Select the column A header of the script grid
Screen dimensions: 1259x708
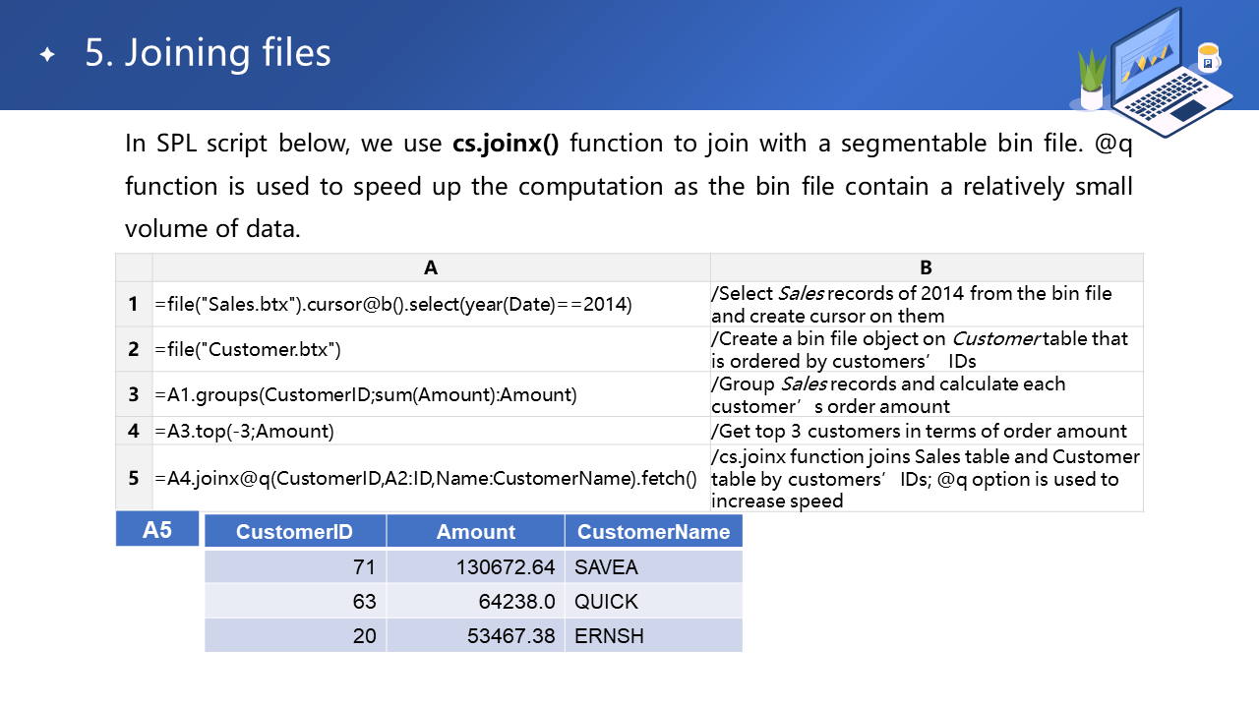(431, 267)
